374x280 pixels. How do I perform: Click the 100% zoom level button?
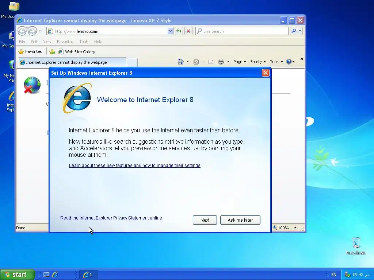tap(281, 228)
